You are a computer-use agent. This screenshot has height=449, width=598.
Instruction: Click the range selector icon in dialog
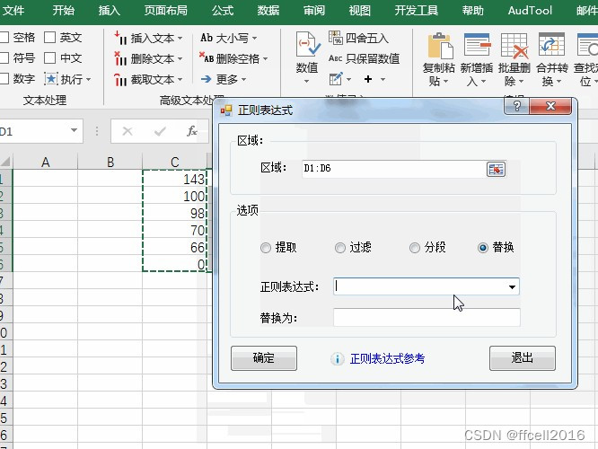pyautogui.click(x=496, y=169)
